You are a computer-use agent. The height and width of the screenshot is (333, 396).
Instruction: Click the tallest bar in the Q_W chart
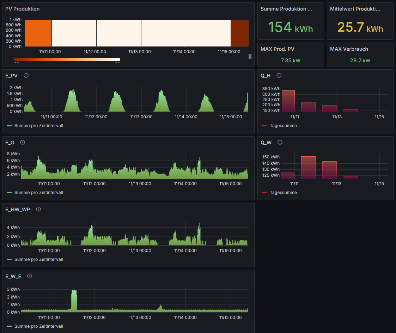click(x=308, y=168)
